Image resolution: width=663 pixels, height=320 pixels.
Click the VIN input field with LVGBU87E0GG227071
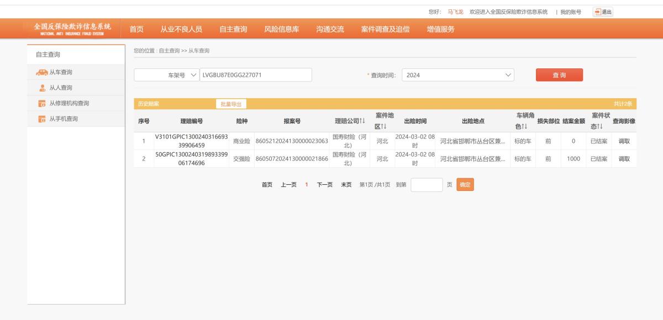(256, 75)
